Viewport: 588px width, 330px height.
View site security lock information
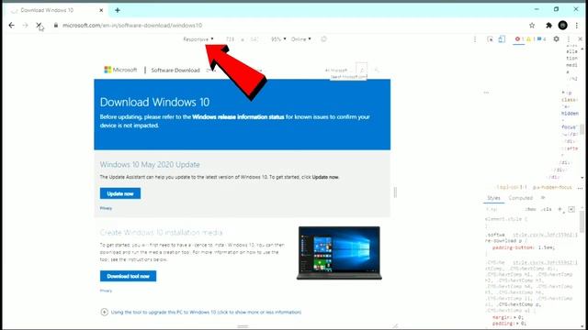(56, 26)
